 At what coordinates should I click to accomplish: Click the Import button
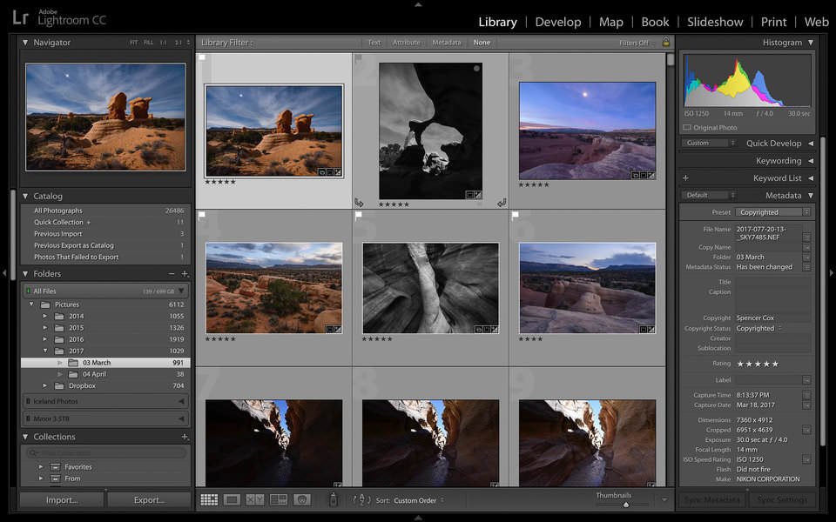[x=62, y=500]
